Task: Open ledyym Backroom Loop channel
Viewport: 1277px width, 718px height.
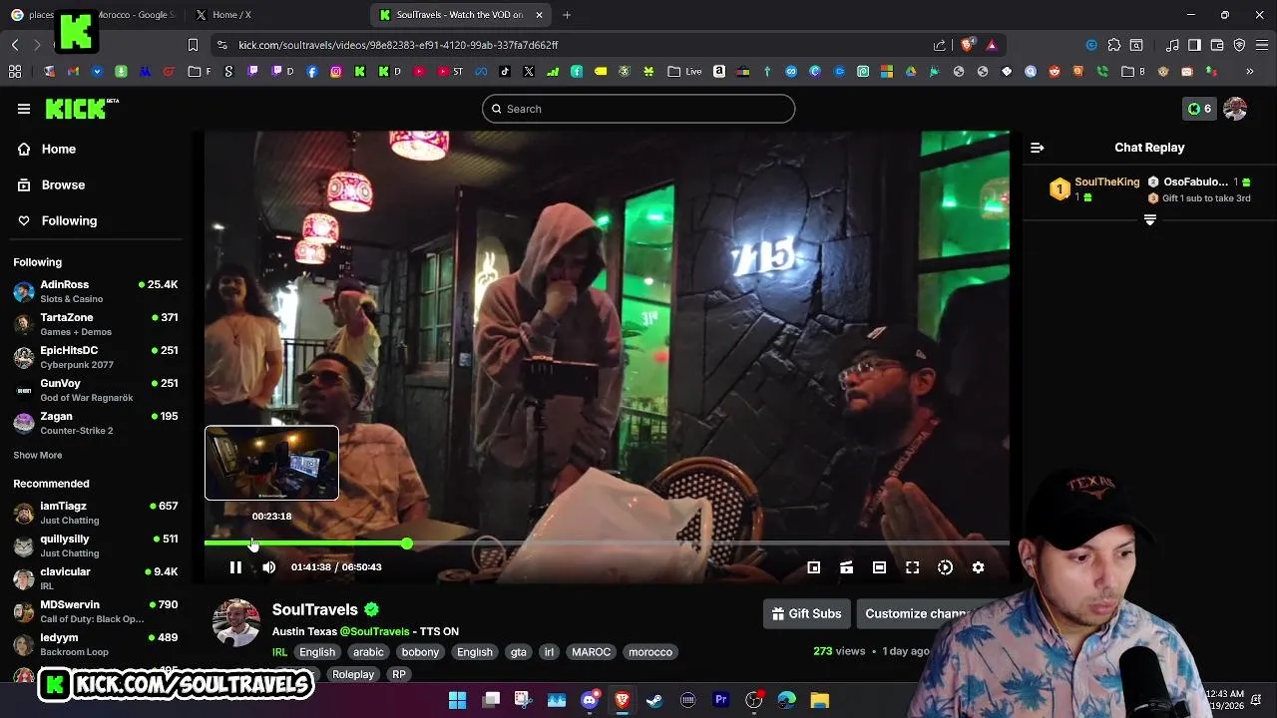Action: coord(96,644)
